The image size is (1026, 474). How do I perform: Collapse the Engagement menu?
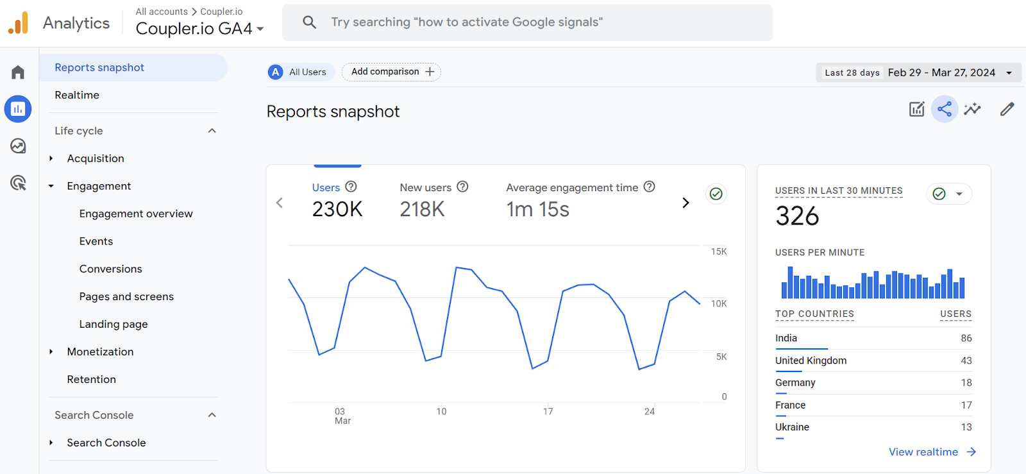[51, 186]
